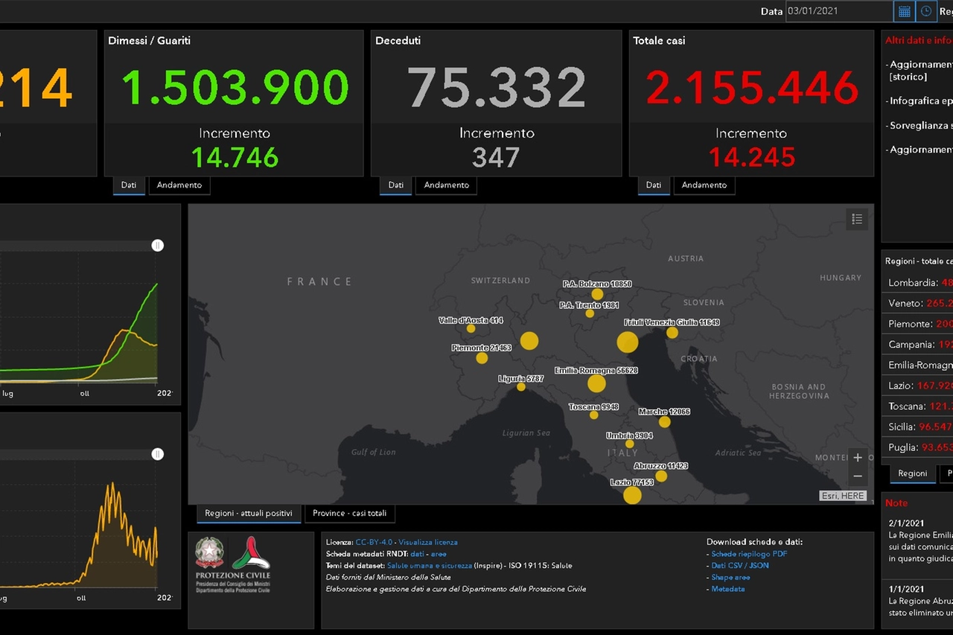This screenshot has width=953, height=635.
Task: Select the Liguria 5787 map marker
Action: point(521,386)
